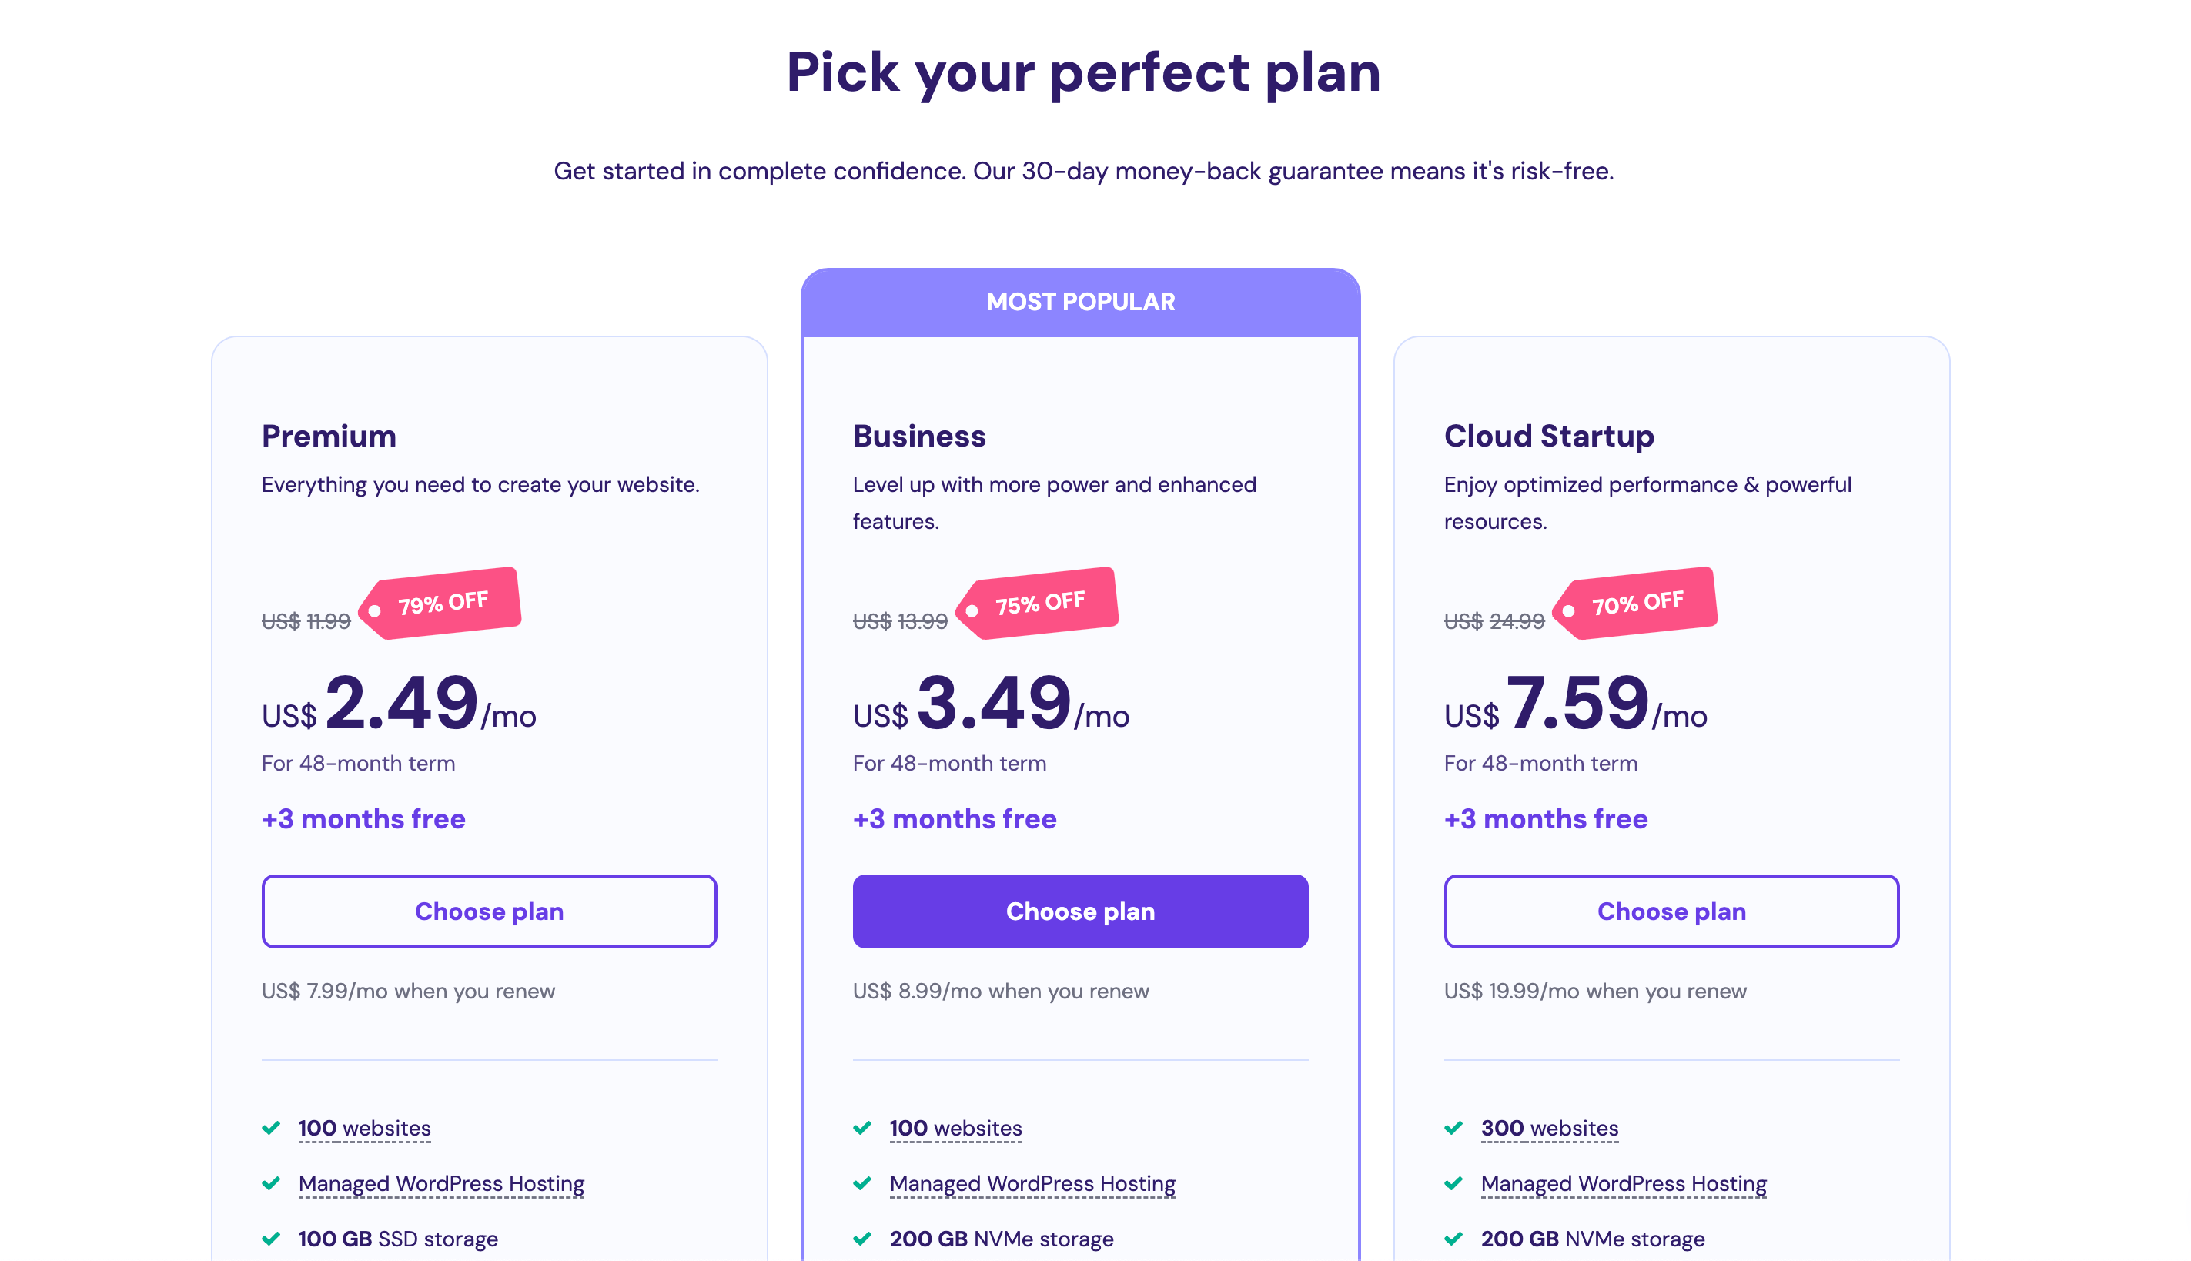Image resolution: width=2191 pixels, height=1261 pixels.
Task: Open the 300 websites tooltip on Cloud Startup
Action: [x=1549, y=1128]
